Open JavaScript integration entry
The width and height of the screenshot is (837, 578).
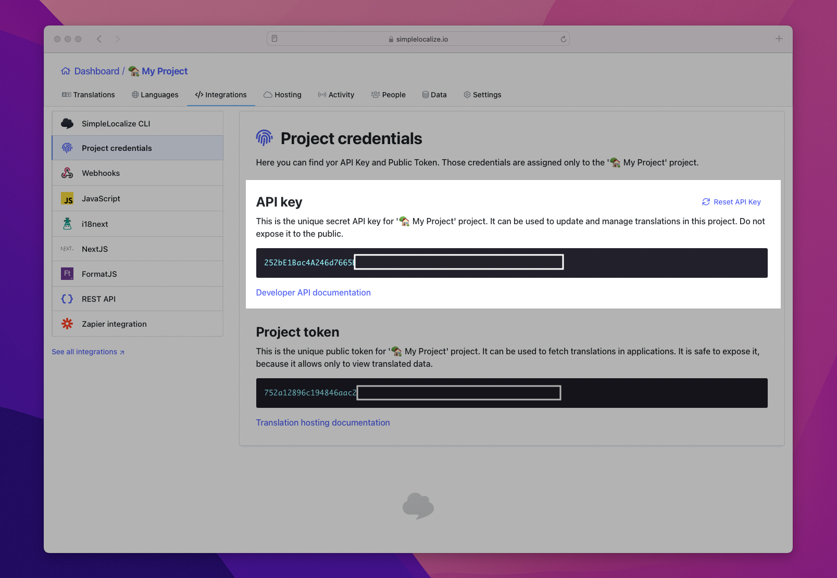click(x=138, y=198)
